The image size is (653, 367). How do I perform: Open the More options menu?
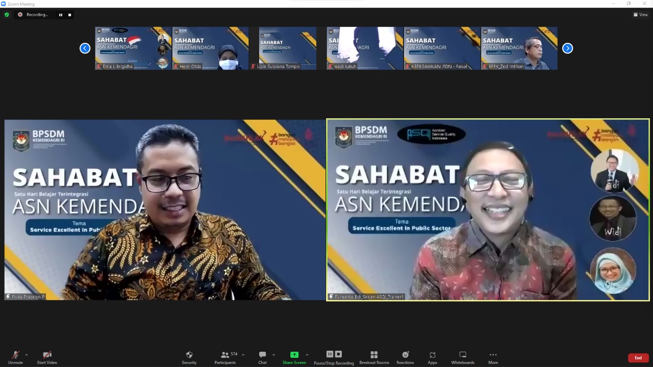[493, 357]
